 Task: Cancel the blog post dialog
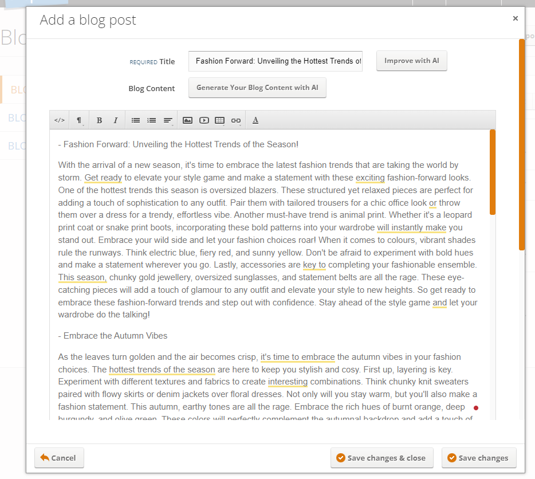tap(59, 458)
